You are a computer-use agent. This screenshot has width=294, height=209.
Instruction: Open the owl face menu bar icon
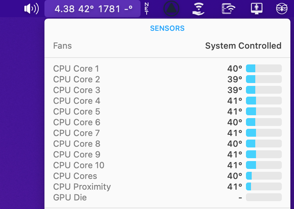click(281, 9)
